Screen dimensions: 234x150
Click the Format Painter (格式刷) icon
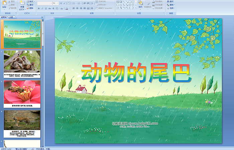(x=11, y=8)
